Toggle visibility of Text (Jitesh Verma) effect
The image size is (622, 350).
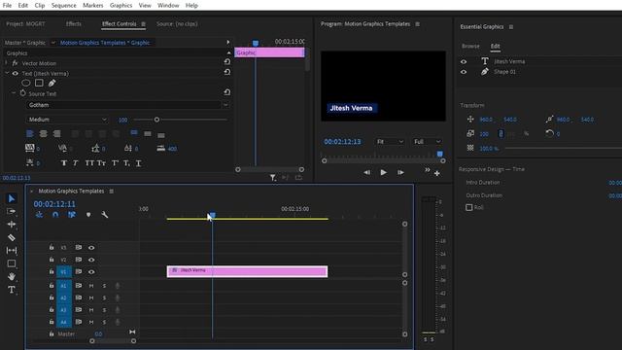(16, 74)
